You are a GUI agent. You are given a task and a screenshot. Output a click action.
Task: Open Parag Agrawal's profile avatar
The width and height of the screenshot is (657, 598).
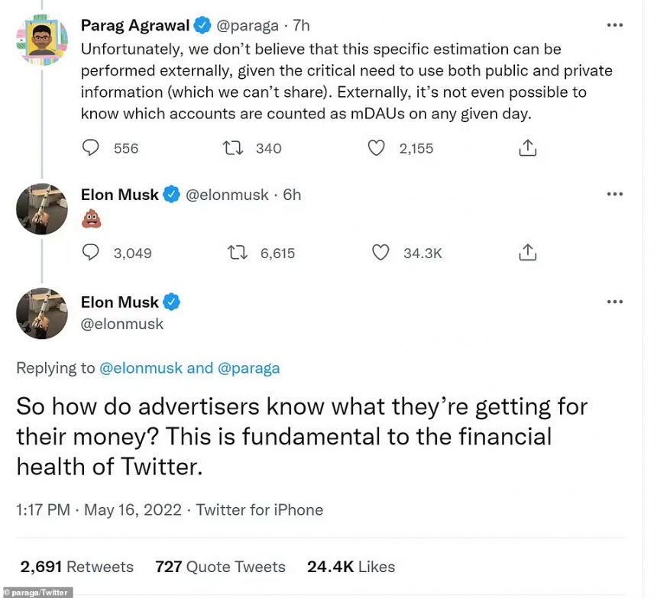tap(42, 40)
